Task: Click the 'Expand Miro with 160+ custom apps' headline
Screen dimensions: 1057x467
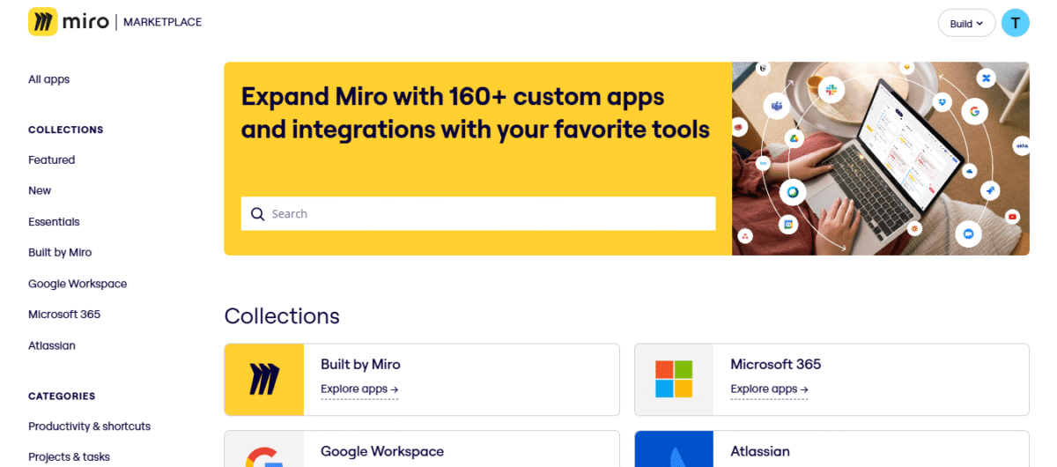Action: (476, 113)
